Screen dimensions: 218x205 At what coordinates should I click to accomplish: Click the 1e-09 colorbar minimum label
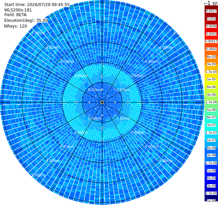tap(211, 201)
